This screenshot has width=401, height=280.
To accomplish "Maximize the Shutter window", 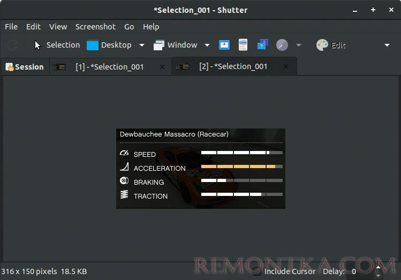I will (x=373, y=10).
